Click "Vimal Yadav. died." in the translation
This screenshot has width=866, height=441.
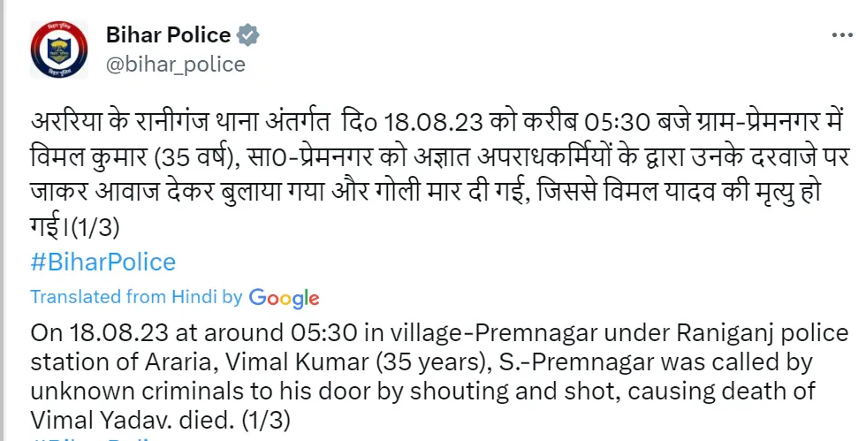pos(132,421)
